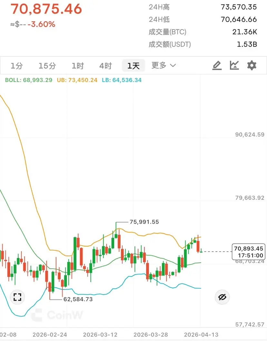The width and height of the screenshot is (267, 342).
Task: Switch to the 1分 interval
Action: click(17, 66)
